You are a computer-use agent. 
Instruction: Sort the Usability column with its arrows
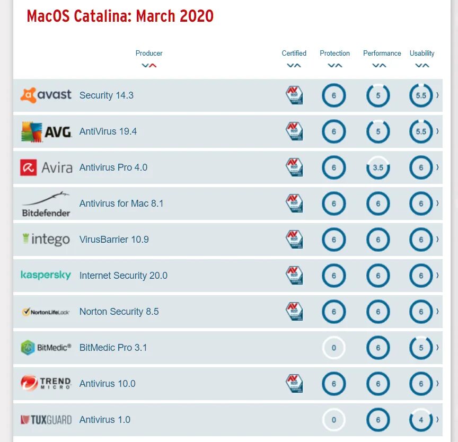click(422, 65)
